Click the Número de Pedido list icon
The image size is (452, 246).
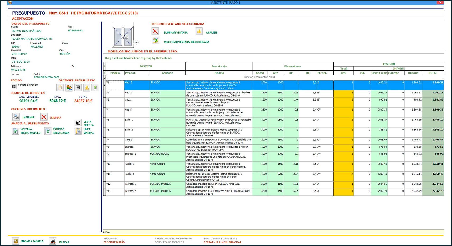click(x=14, y=86)
